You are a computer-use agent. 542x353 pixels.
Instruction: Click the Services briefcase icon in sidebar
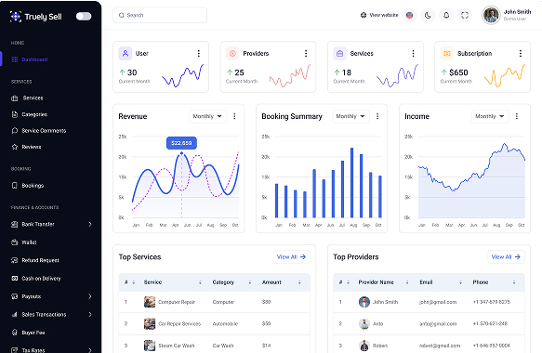tap(15, 98)
